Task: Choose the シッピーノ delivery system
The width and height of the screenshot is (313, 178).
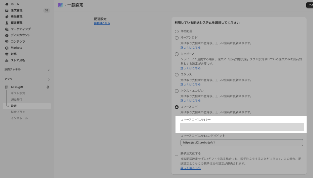Action: pos(177,54)
